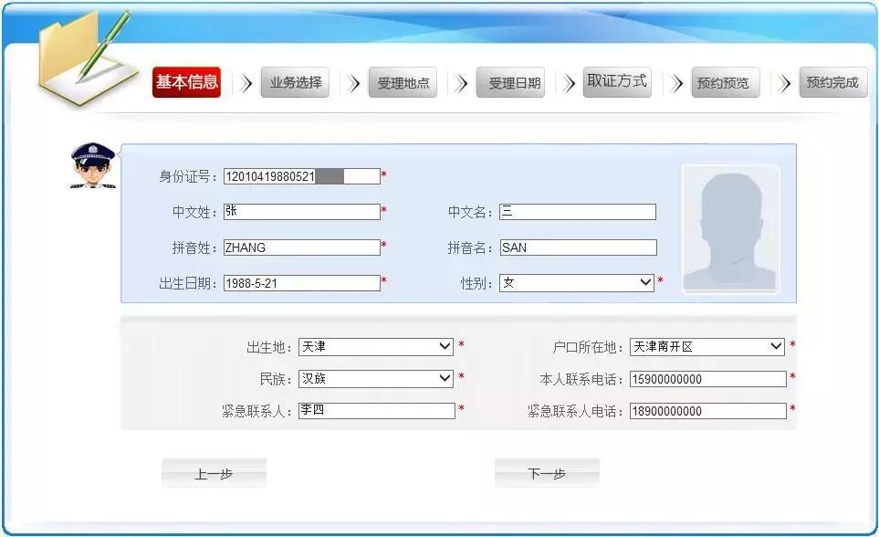Open the 预约预览 step
This screenshot has height=537, width=879.
pyautogui.click(x=724, y=81)
